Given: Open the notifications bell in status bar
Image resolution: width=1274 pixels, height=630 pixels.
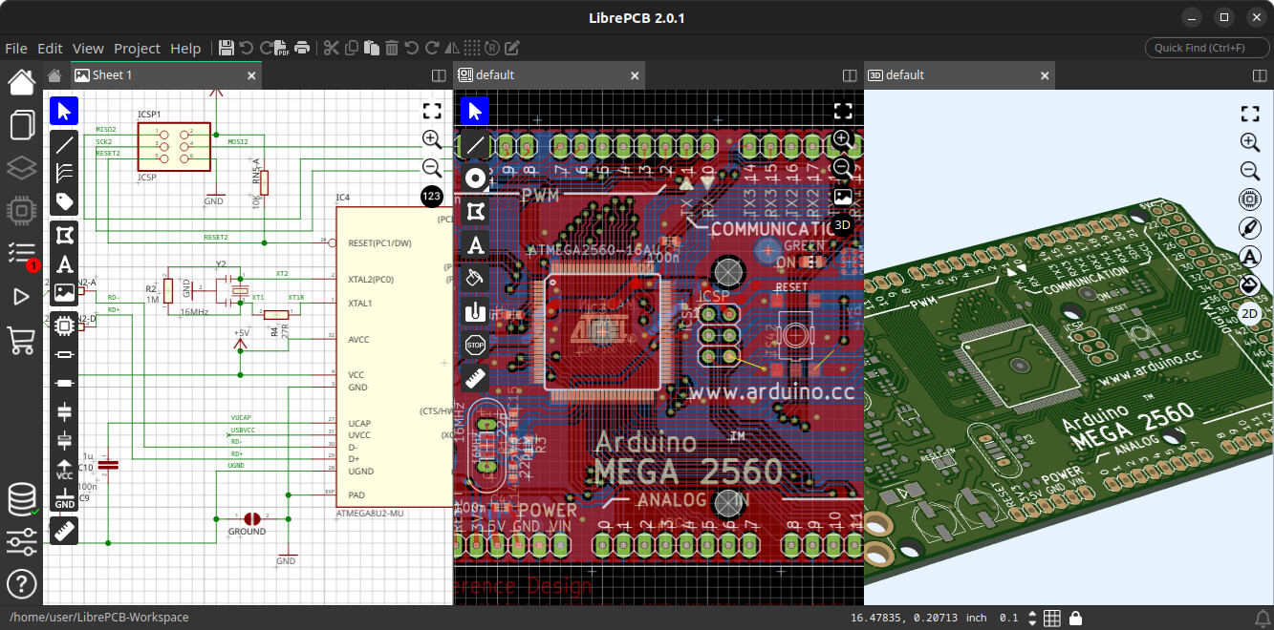Looking at the screenshot, I should [1262, 618].
